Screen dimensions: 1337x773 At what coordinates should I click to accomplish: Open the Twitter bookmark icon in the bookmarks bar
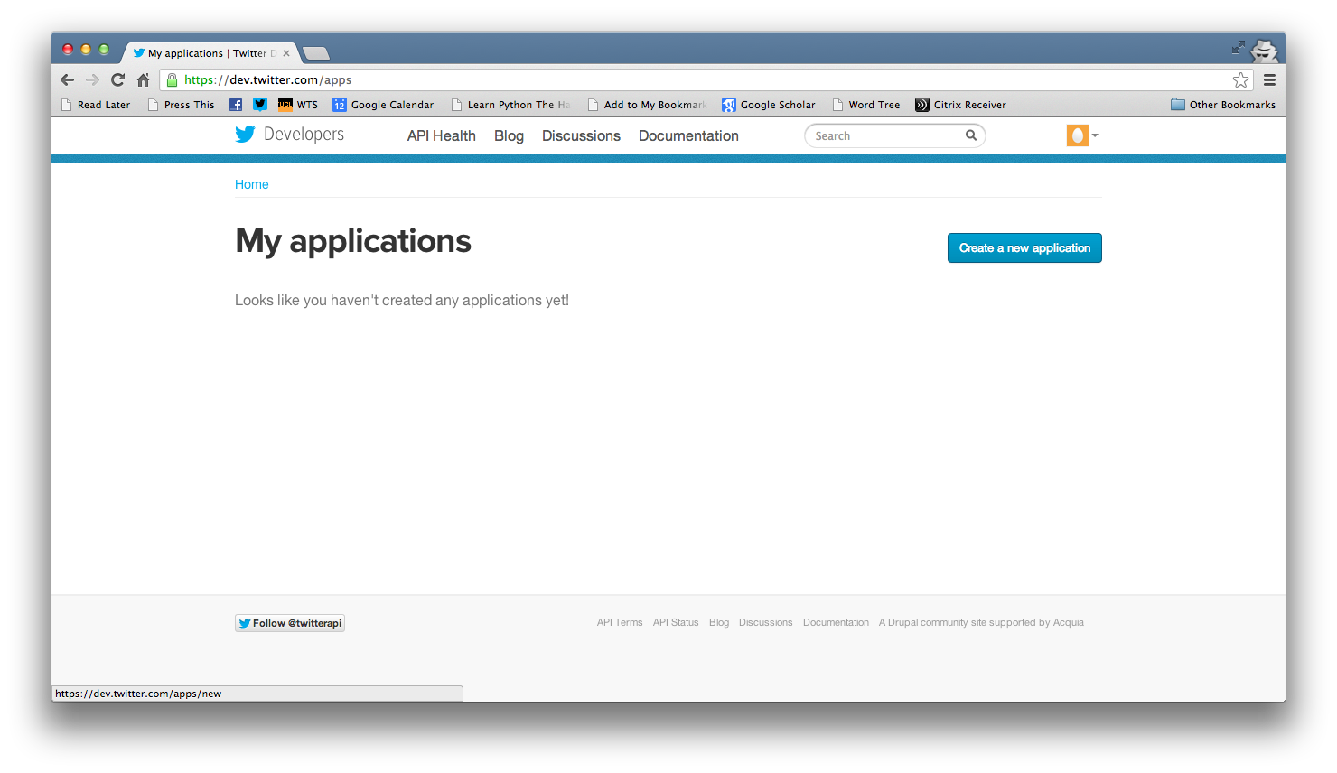pyautogui.click(x=260, y=105)
